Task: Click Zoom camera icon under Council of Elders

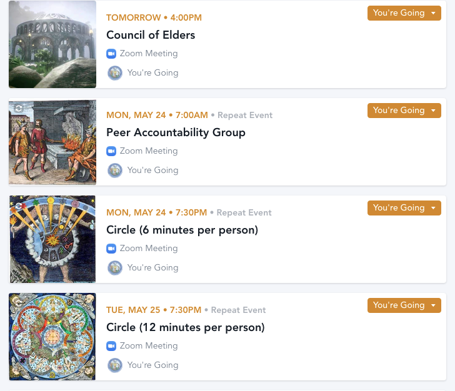Action: [112, 54]
